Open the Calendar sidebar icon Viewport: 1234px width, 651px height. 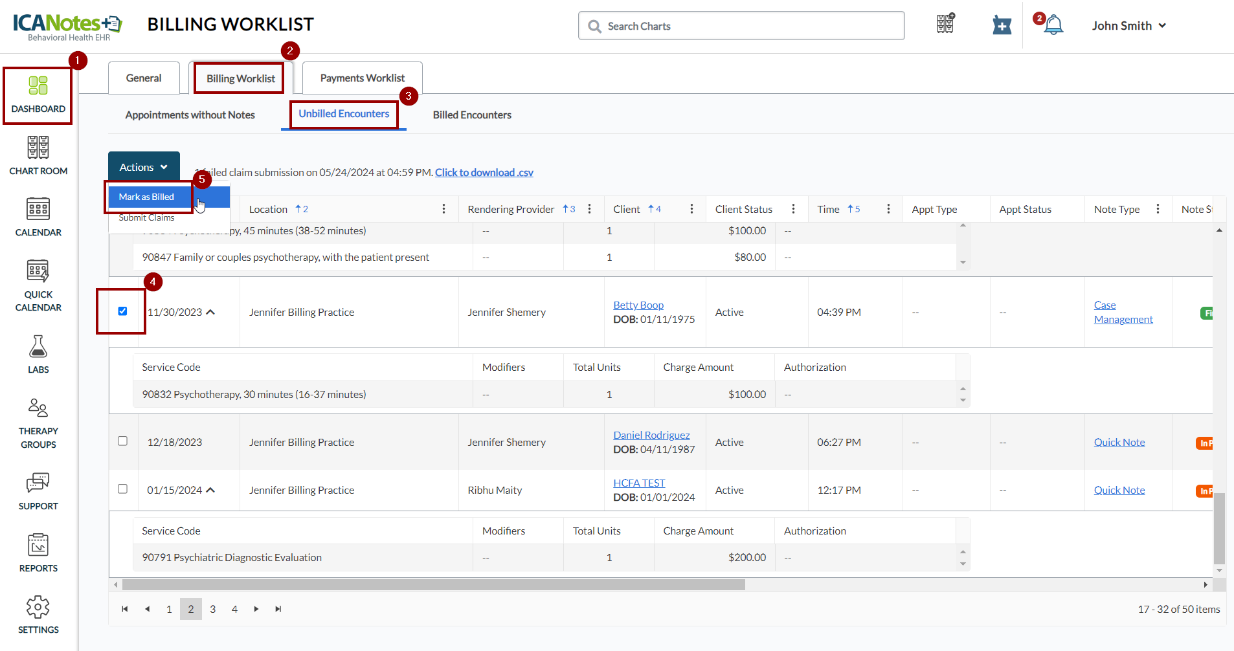click(x=38, y=217)
